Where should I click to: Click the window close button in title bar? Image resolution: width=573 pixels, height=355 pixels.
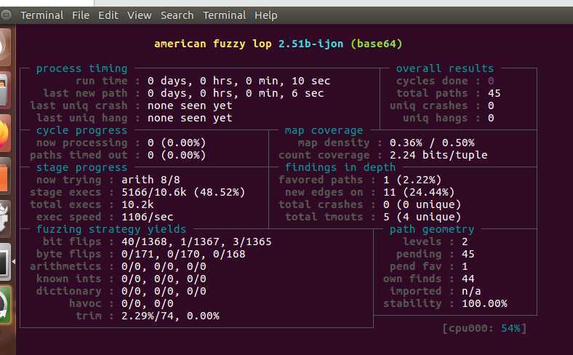coord(6,15)
